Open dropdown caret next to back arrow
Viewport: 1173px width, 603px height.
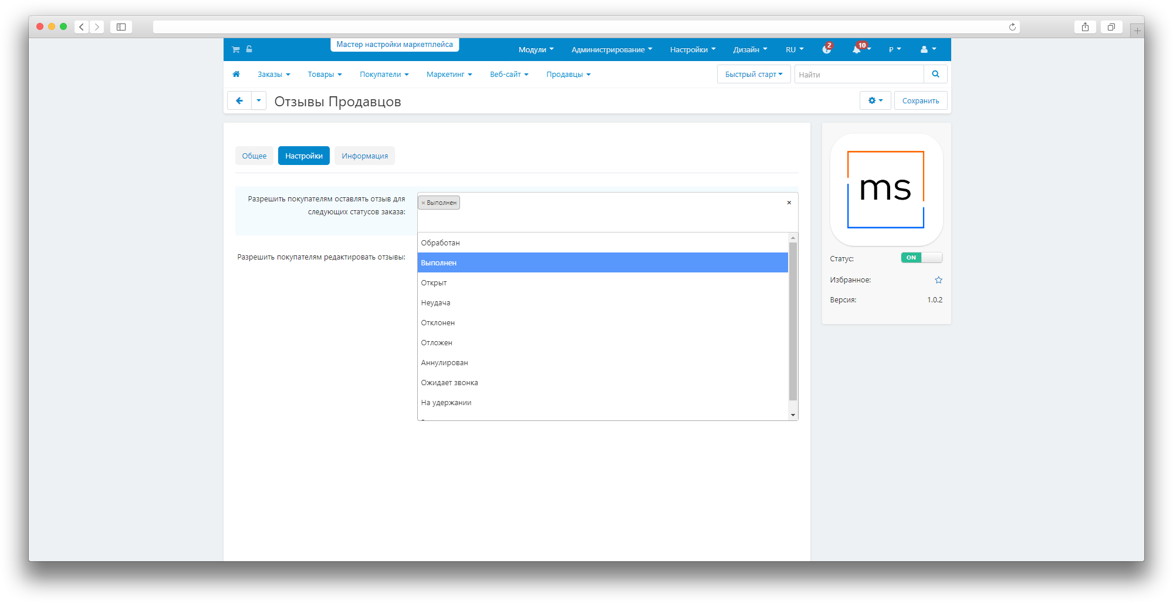click(259, 100)
